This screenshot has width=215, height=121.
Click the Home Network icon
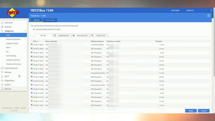pos(2,68)
